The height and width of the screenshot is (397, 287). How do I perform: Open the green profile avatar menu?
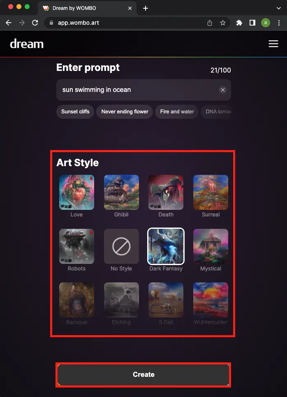coord(265,23)
